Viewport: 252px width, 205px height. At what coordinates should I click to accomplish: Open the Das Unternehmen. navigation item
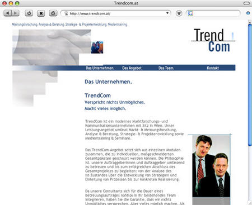pyautogui.click(x=100, y=68)
